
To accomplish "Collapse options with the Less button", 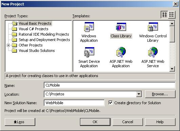I will point(20,122).
